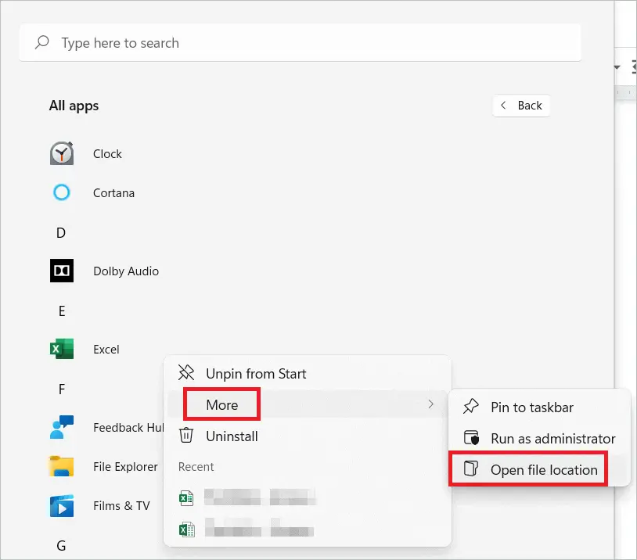The width and height of the screenshot is (637, 560).
Task: Open the Cortana app label
Action: coord(113,193)
